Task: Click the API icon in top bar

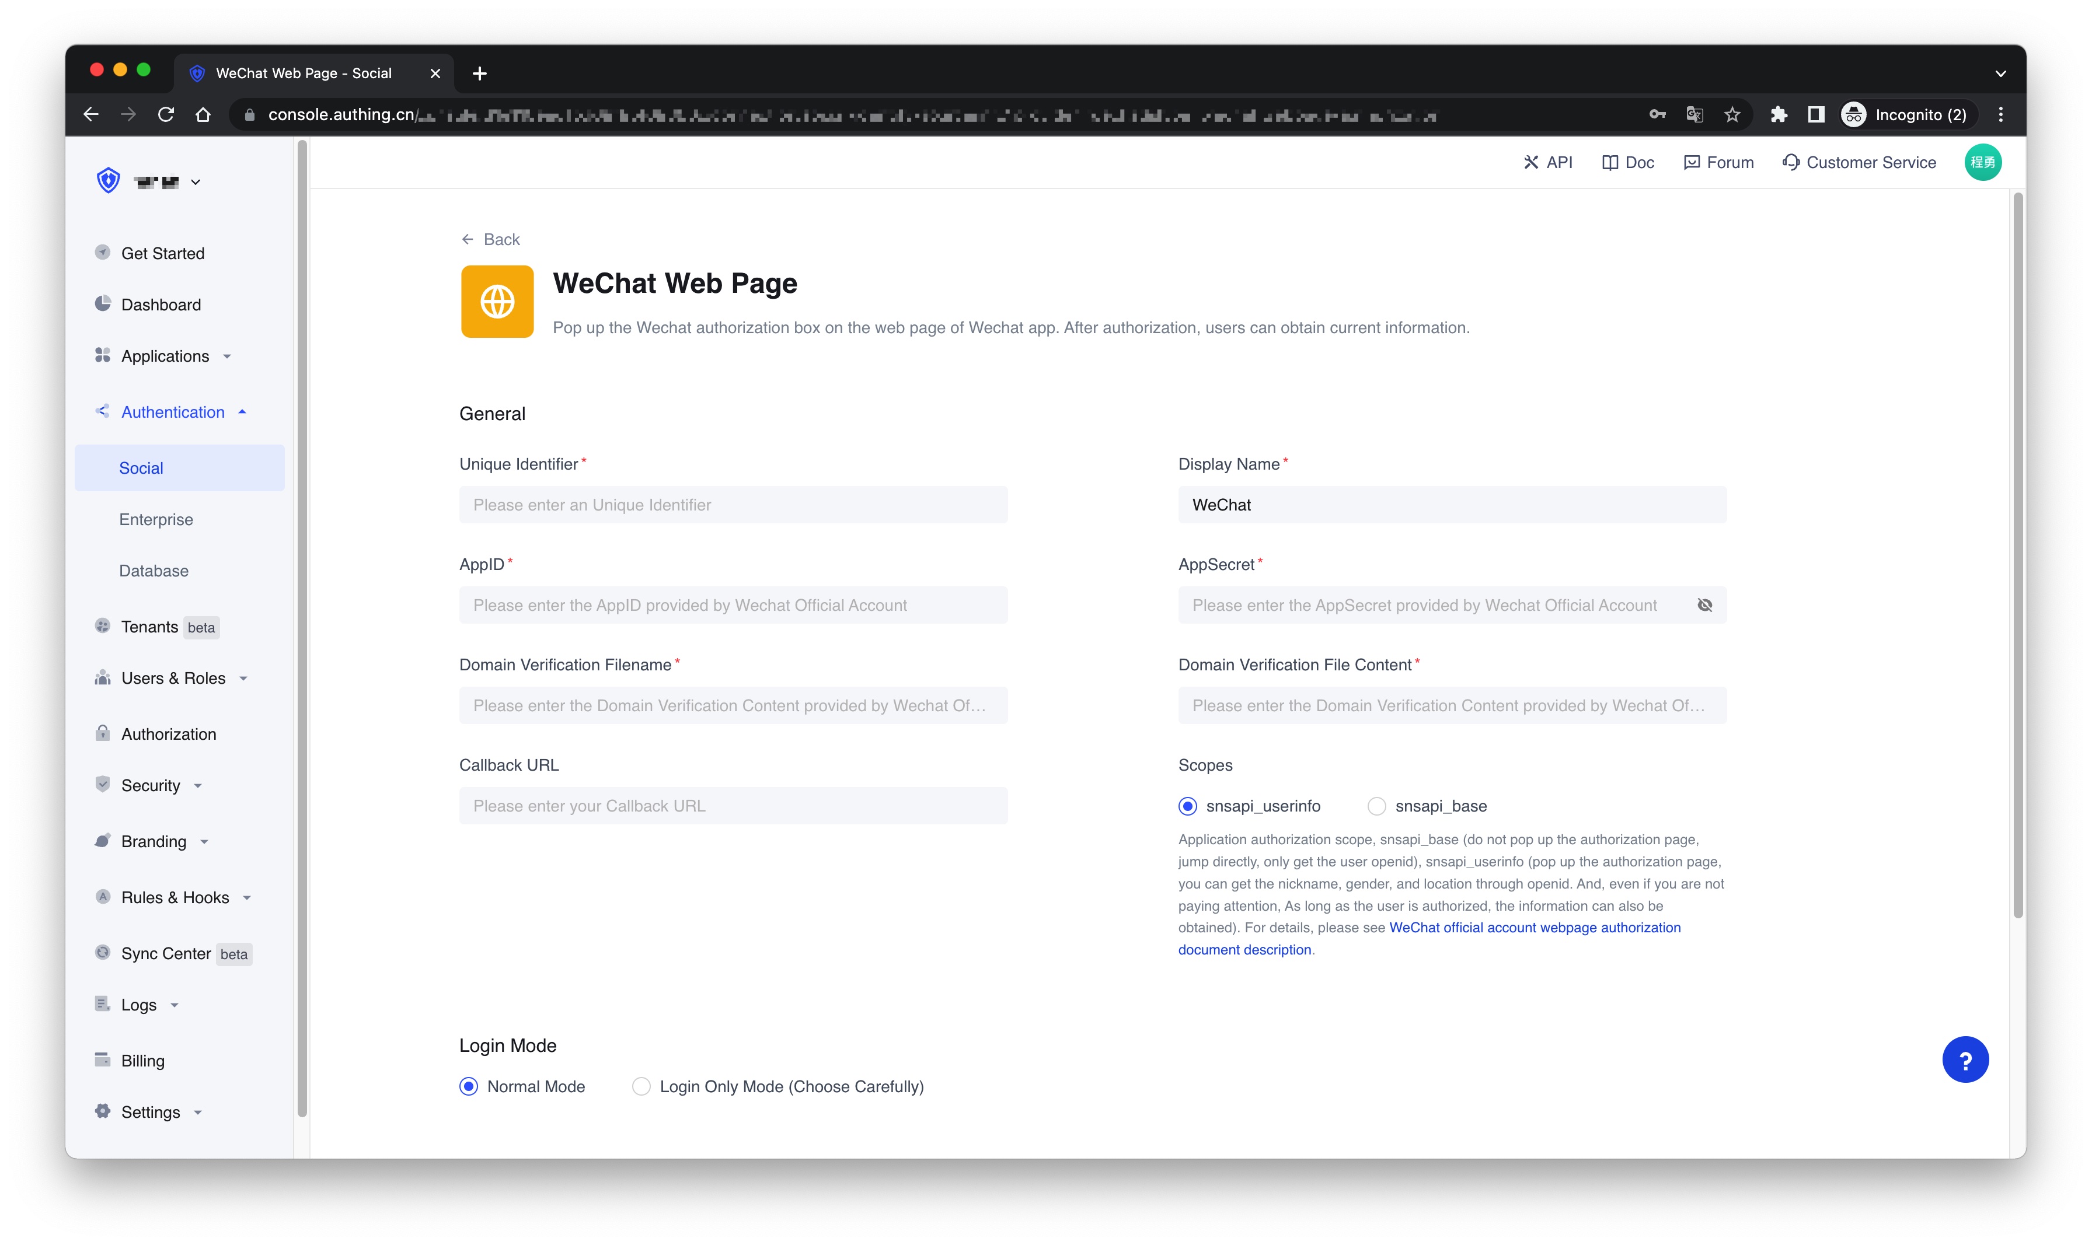Action: coord(1530,163)
